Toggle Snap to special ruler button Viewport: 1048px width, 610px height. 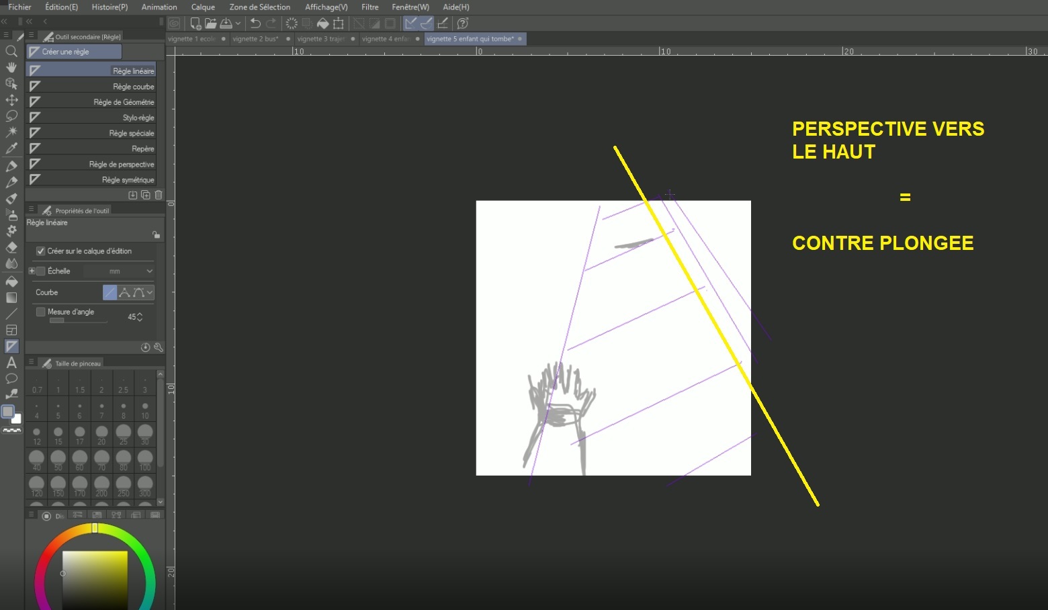427,24
